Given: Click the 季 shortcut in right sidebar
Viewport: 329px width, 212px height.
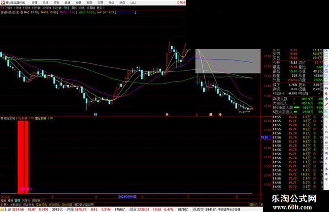Looking at the screenshot, I should pos(326,174).
